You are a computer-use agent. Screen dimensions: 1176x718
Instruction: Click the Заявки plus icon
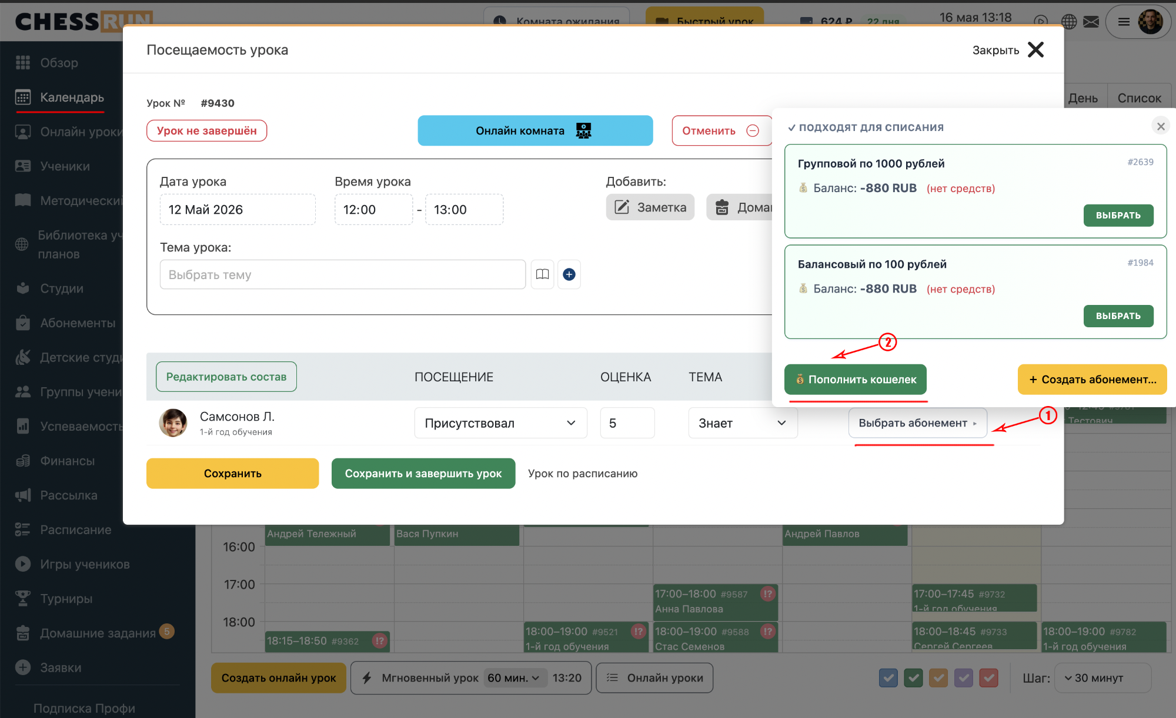(x=22, y=667)
